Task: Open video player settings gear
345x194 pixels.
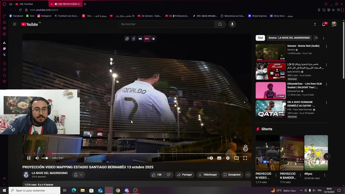Action: coord(228,158)
